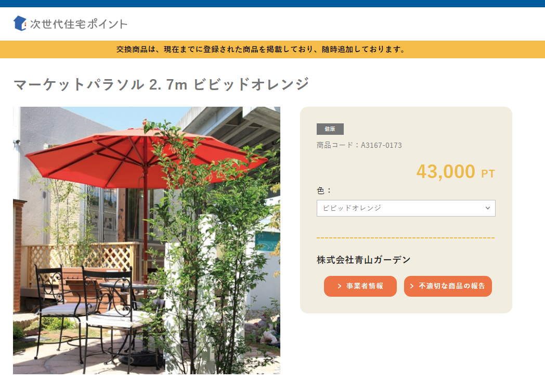Image resolution: width=545 pixels, height=380 pixels.
Task: Click the parasol product photo
Action: pyautogui.click(x=146, y=240)
